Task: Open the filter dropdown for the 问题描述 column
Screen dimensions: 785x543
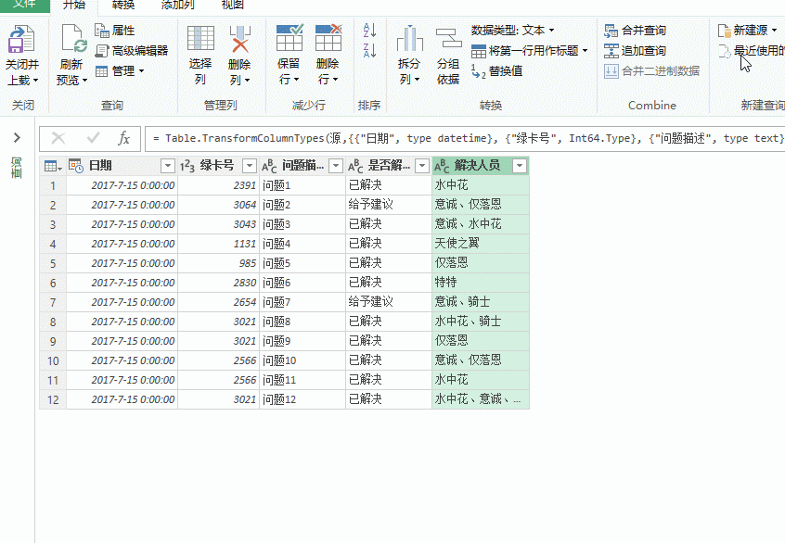Action: click(x=336, y=166)
